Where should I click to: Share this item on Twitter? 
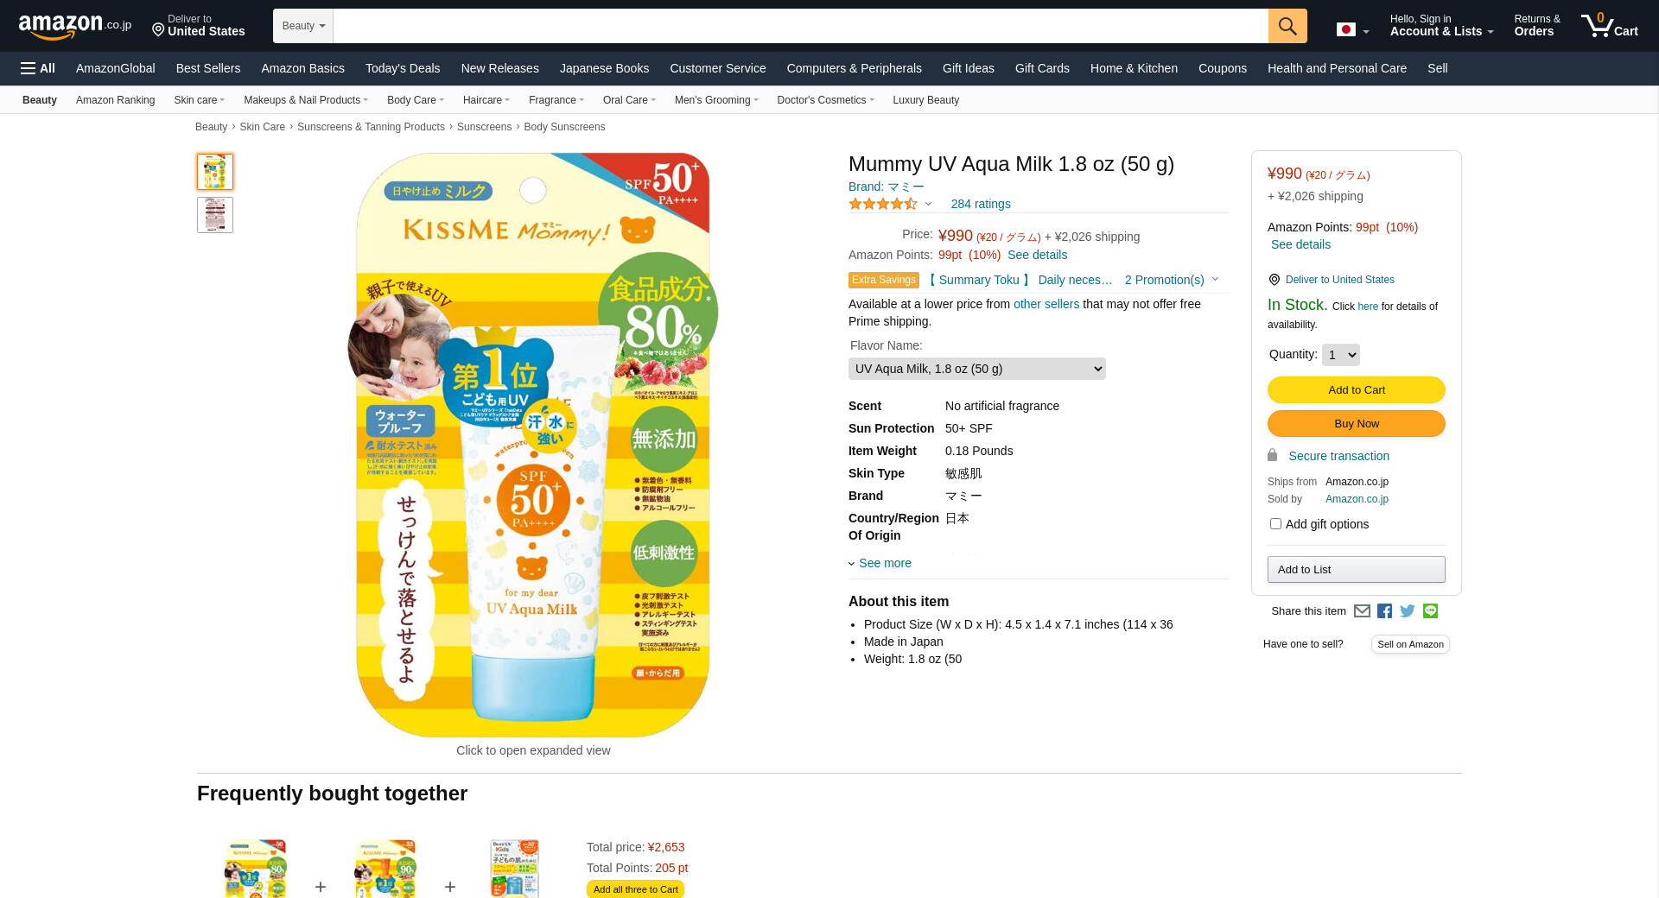[x=1408, y=611]
